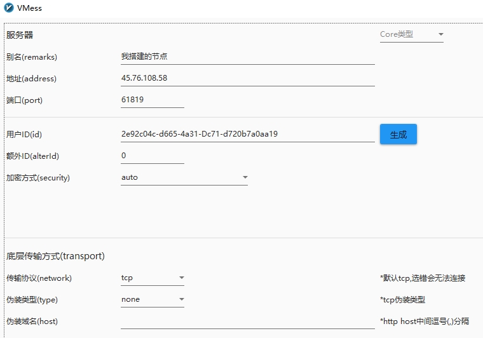Screen dimensions: 483x338
Task: Open the 加密方式(security) auto dropdown
Action: click(x=184, y=178)
